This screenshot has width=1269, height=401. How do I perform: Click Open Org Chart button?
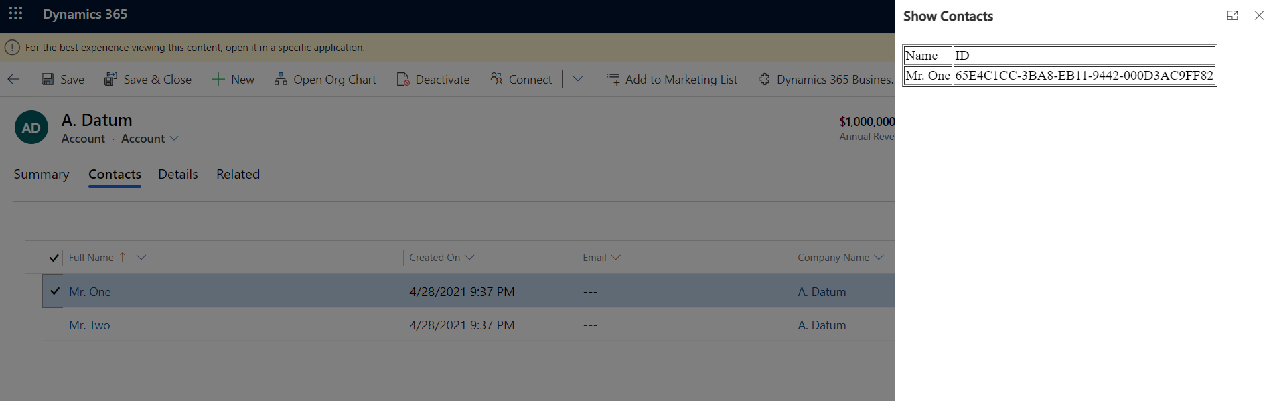(325, 79)
